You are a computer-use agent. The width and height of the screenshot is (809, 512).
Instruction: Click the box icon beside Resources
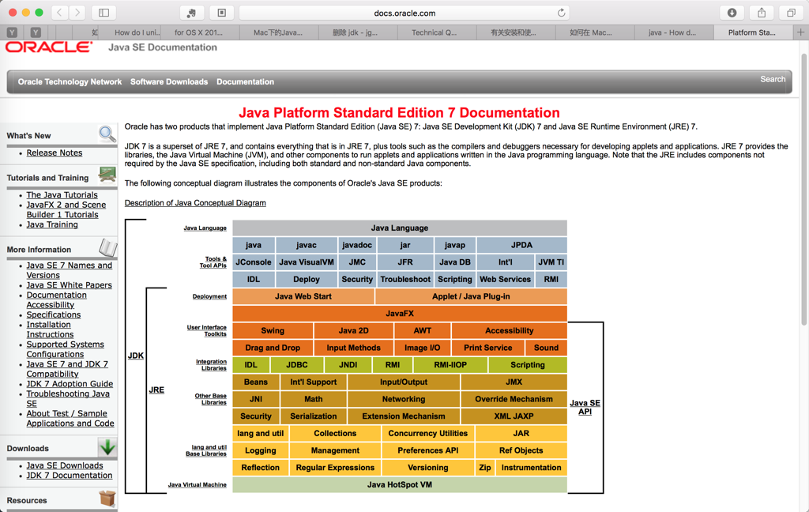(x=107, y=498)
